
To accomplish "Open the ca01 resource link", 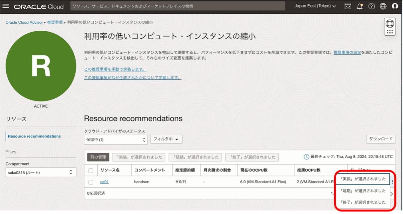I will pos(105,182).
